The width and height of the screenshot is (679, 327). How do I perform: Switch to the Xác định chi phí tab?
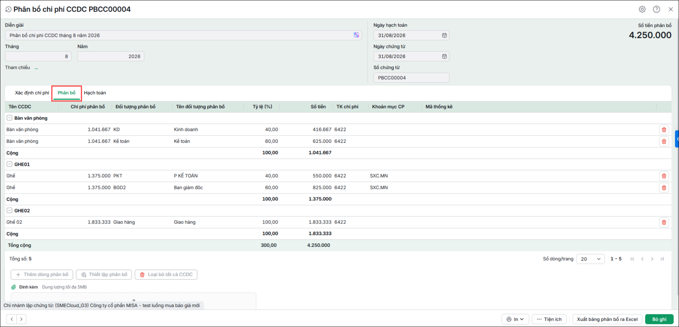pos(32,93)
